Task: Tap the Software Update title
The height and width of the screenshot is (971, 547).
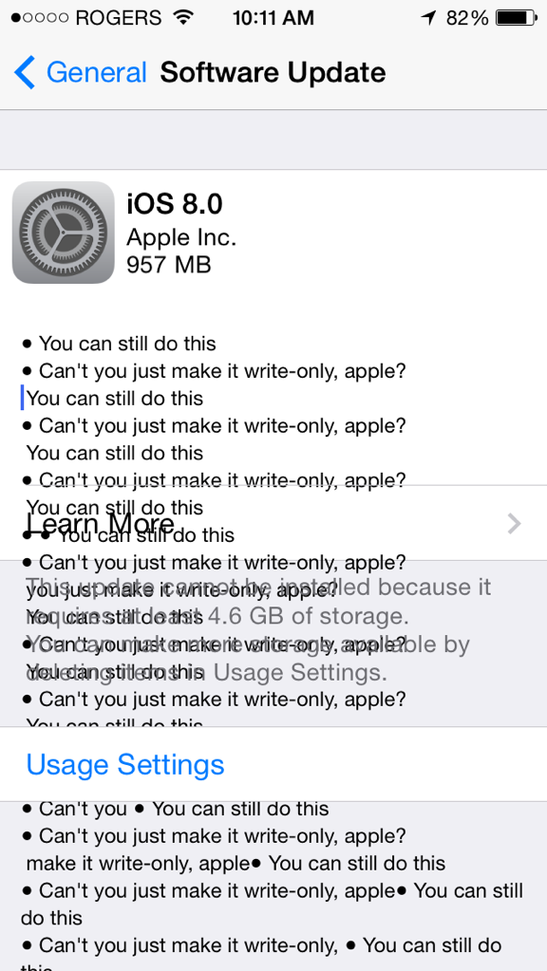Action: coord(273,72)
